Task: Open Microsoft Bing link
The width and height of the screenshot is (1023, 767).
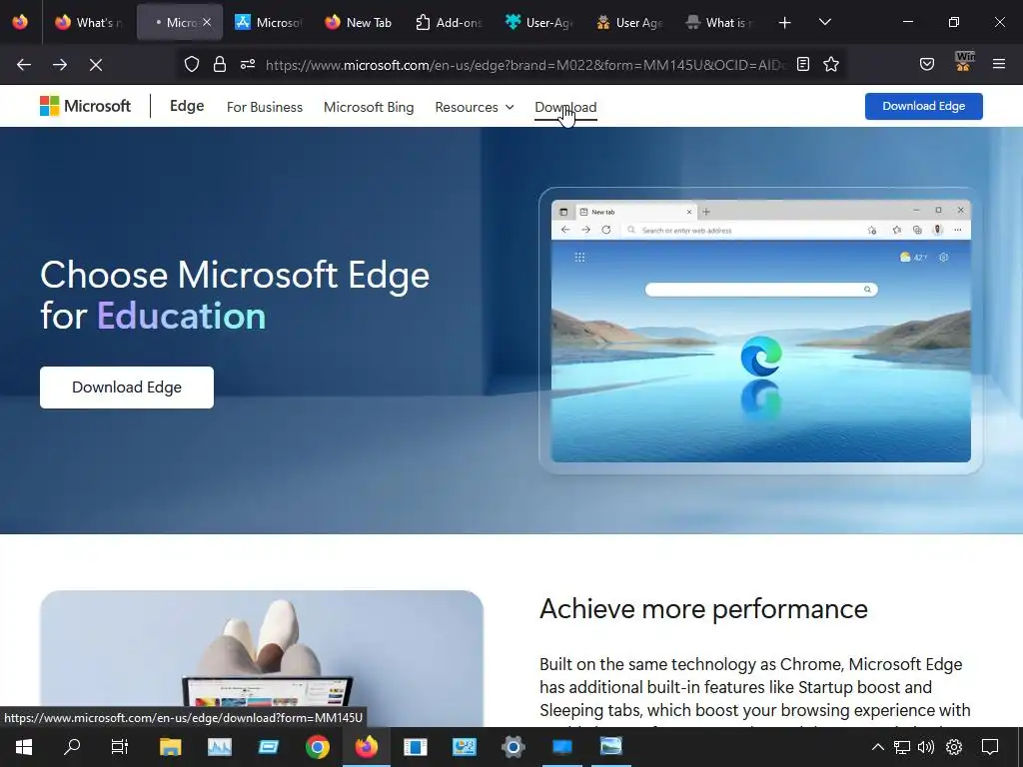Action: point(369,107)
